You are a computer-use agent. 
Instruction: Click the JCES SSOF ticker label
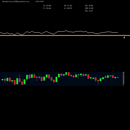click(40, 2)
